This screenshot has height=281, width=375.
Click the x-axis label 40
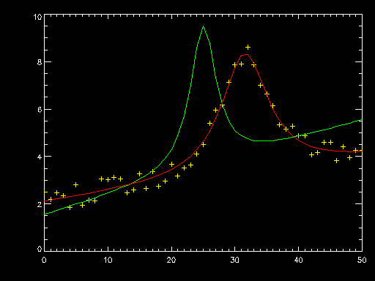click(x=298, y=260)
